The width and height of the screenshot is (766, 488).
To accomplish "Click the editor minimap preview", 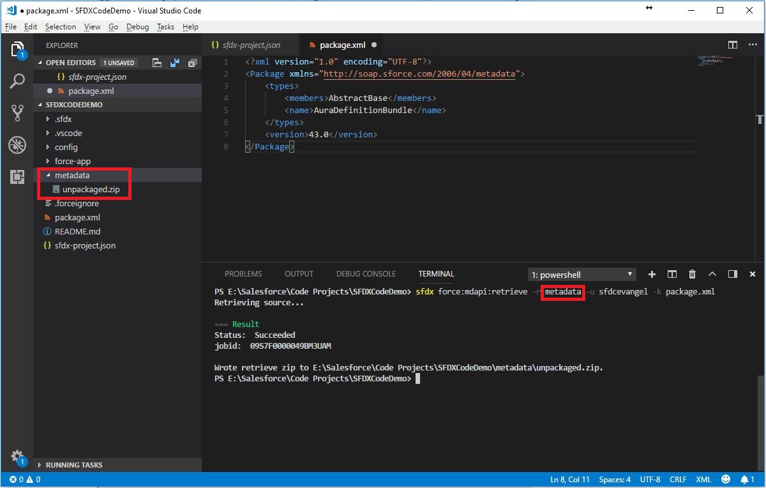I will (714, 61).
